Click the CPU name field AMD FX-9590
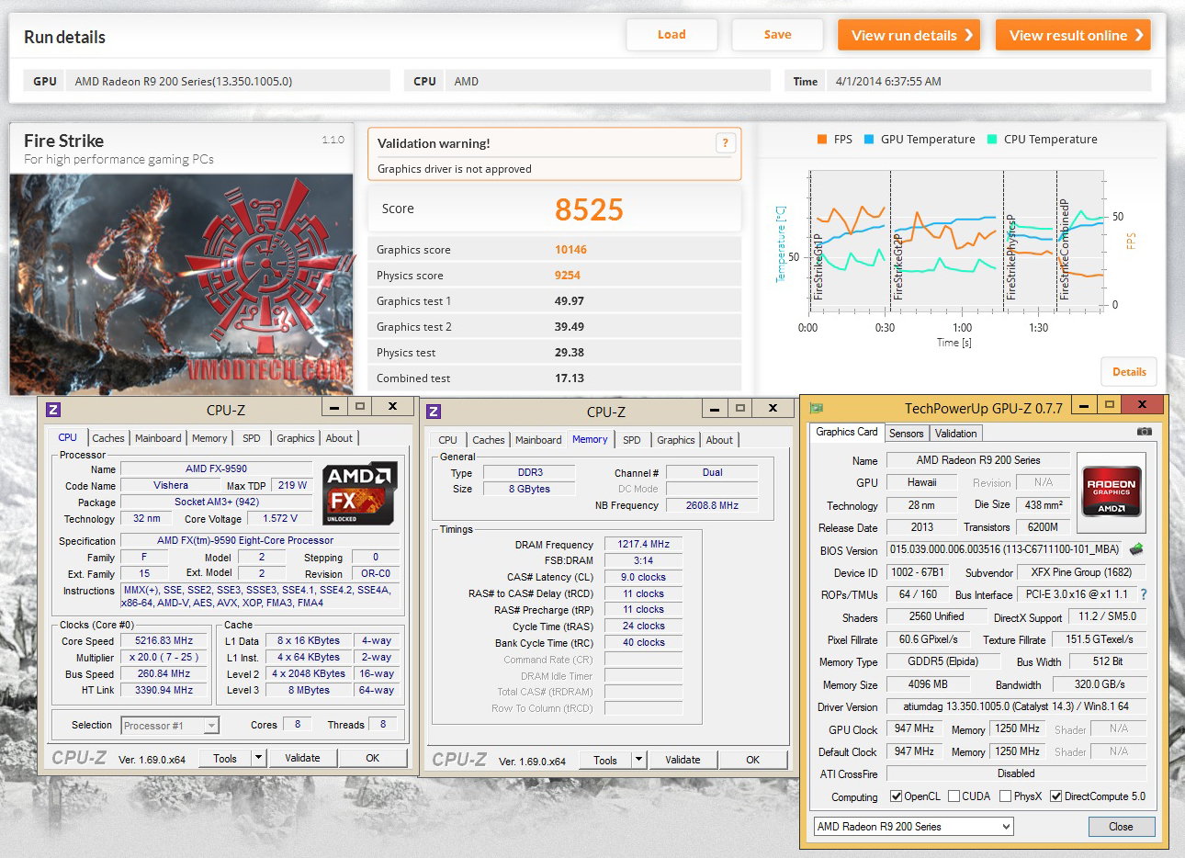The width and height of the screenshot is (1185, 858). coord(217,469)
